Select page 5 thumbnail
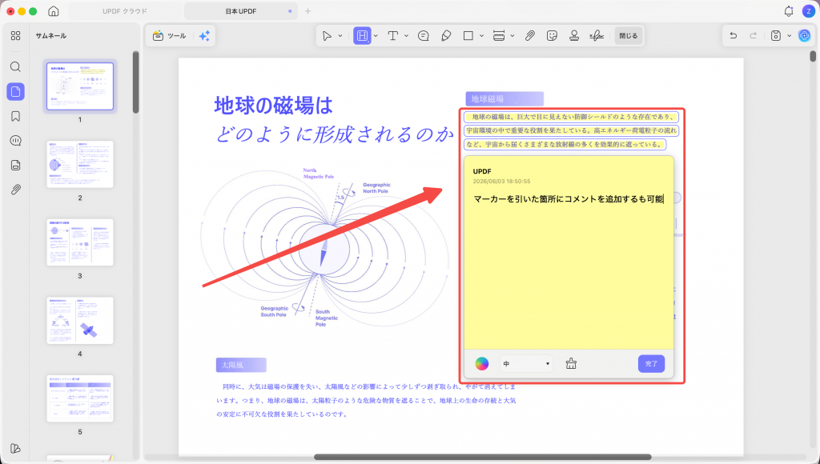Screen dimensions: 820x464 (80, 398)
